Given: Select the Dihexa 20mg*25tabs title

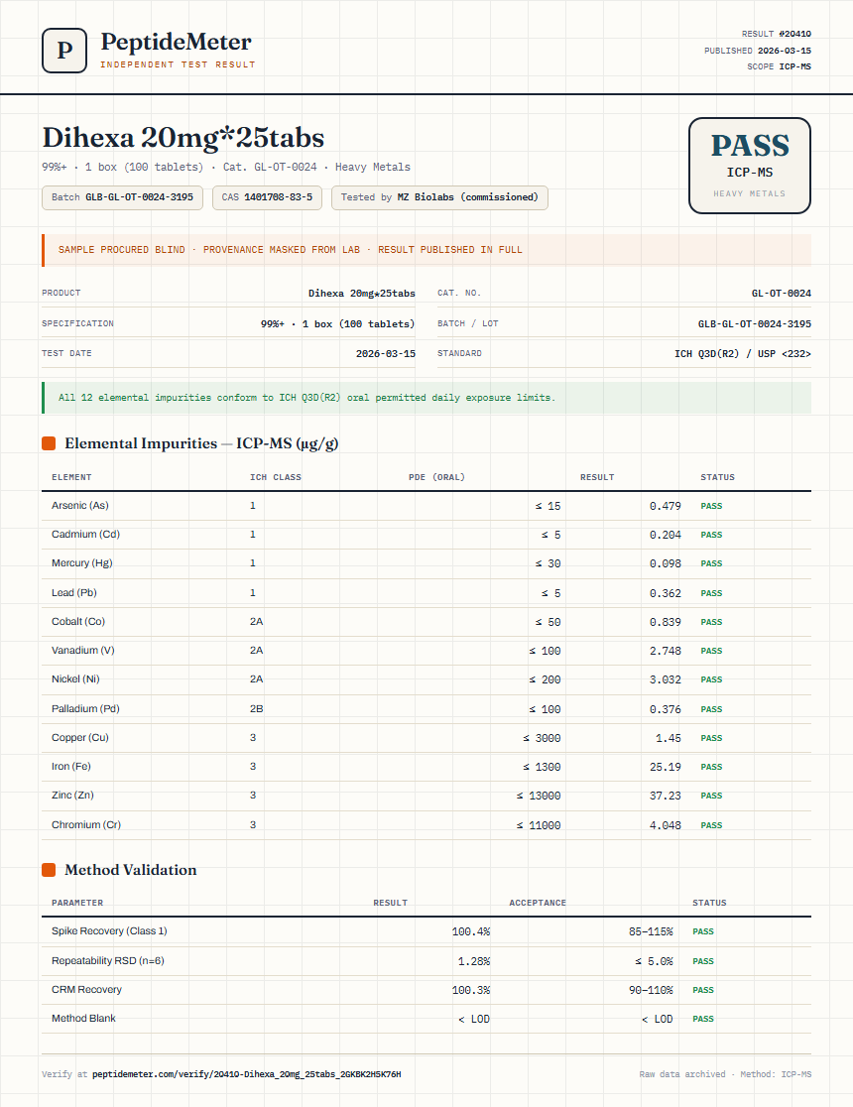Looking at the screenshot, I should click(x=183, y=137).
